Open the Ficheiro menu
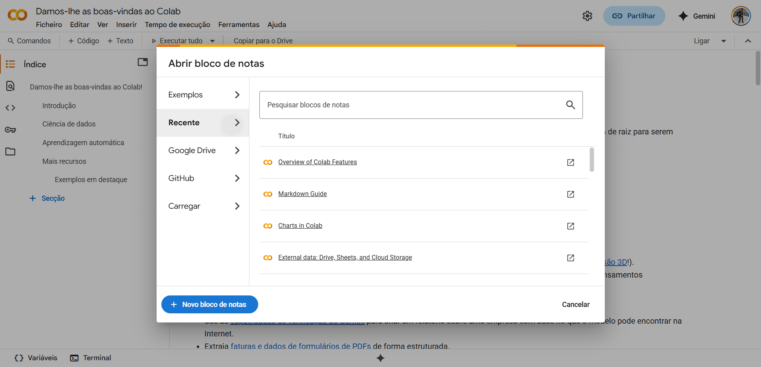This screenshot has height=367, width=761. [x=49, y=25]
